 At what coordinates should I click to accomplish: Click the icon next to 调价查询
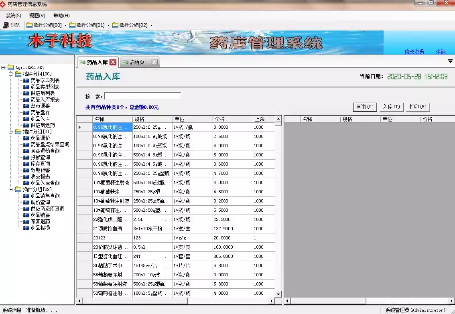click(x=26, y=202)
